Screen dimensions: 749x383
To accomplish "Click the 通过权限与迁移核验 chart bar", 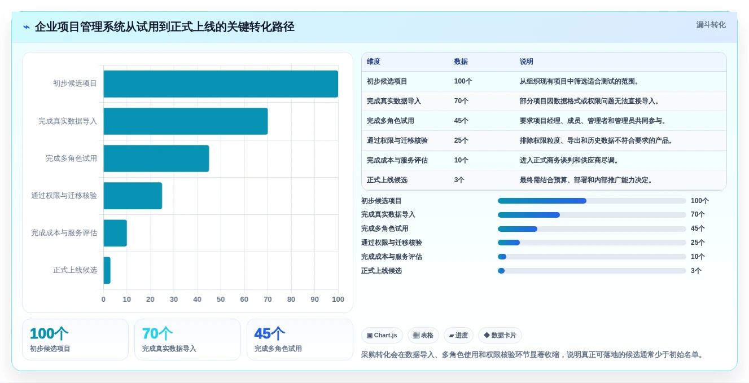I will 133,195.
